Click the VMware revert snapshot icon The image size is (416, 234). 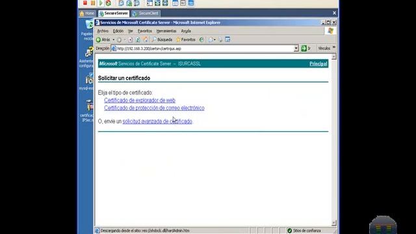click(129, 3)
